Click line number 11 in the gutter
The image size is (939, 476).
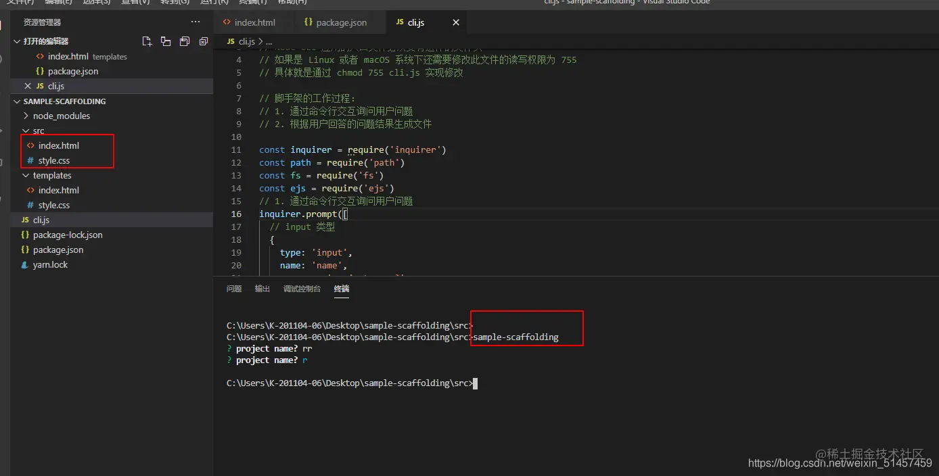click(x=236, y=149)
